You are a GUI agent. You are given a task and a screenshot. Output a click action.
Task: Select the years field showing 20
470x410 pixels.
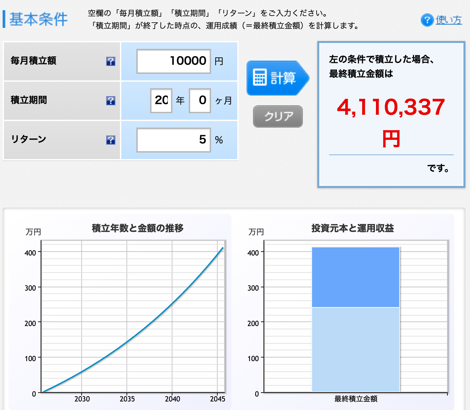click(x=161, y=100)
